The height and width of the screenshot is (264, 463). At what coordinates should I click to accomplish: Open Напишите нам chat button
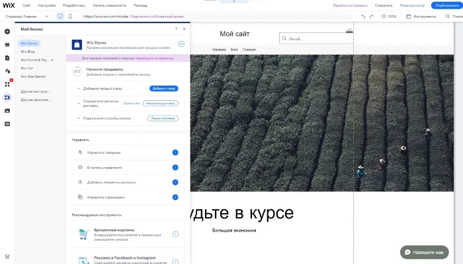425,252
